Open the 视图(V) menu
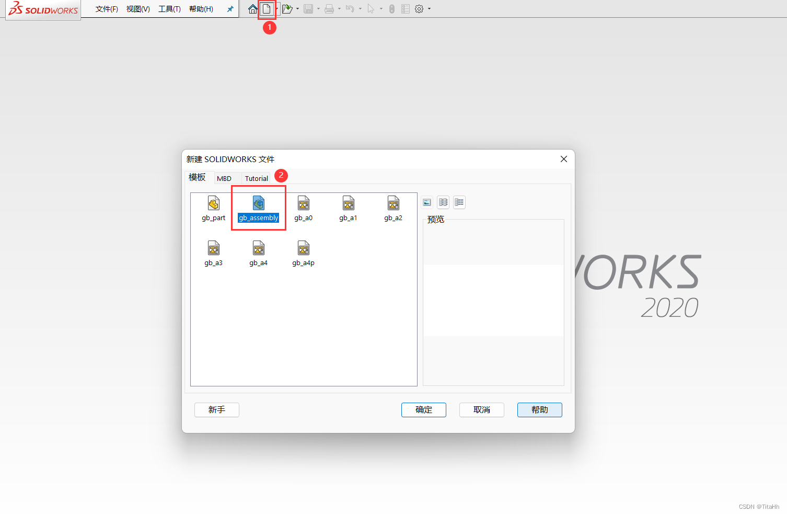787x514 pixels. (x=138, y=9)
